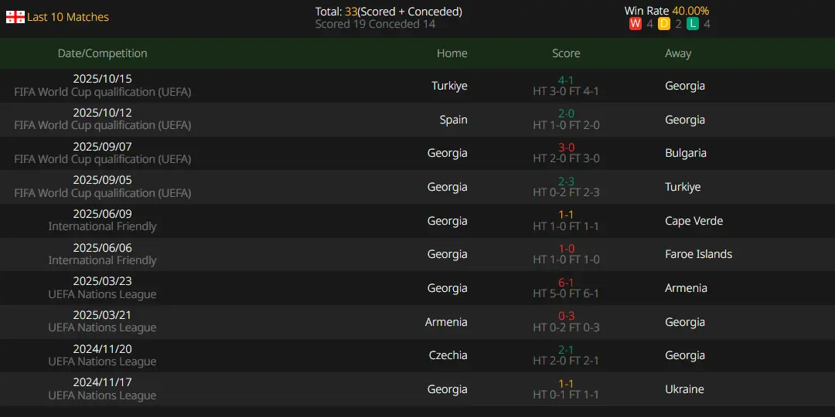Click the red W wins badge
The width and height of the screenshot is (835, 417).
click(x=635, y=24)
